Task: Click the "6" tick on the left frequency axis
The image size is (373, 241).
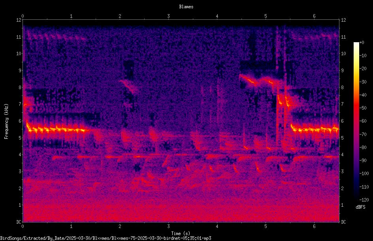Action: coord(20,121)
